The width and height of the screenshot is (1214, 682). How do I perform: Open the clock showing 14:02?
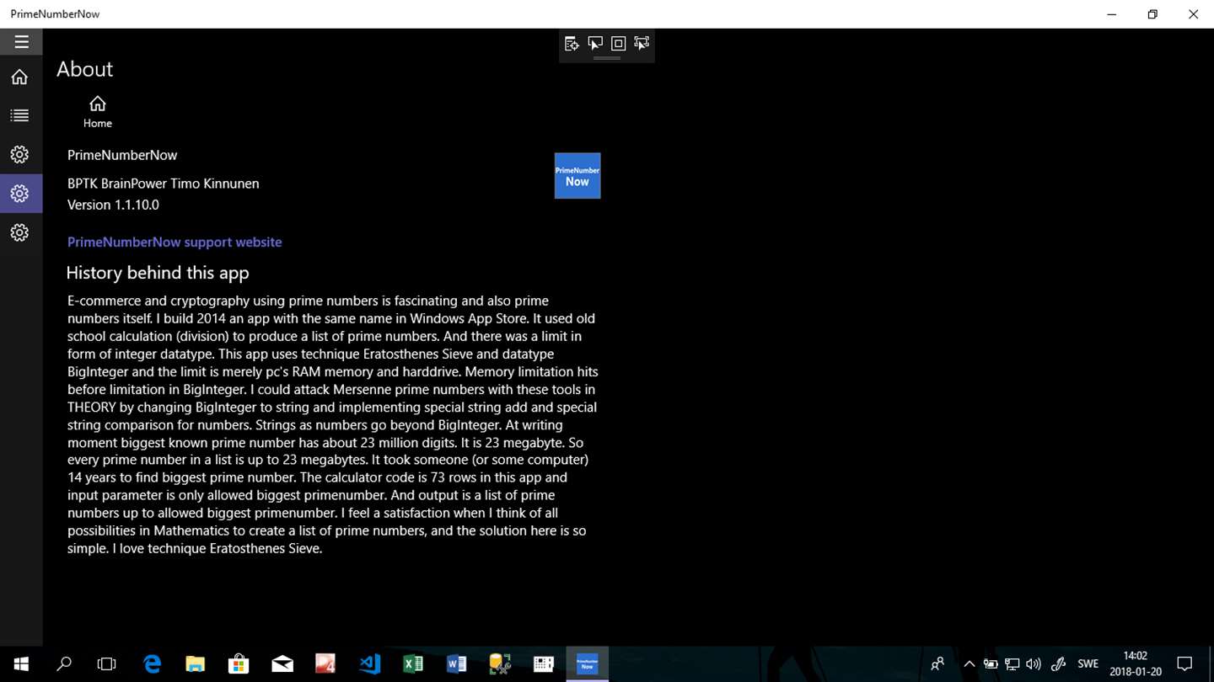[1136, 664]
